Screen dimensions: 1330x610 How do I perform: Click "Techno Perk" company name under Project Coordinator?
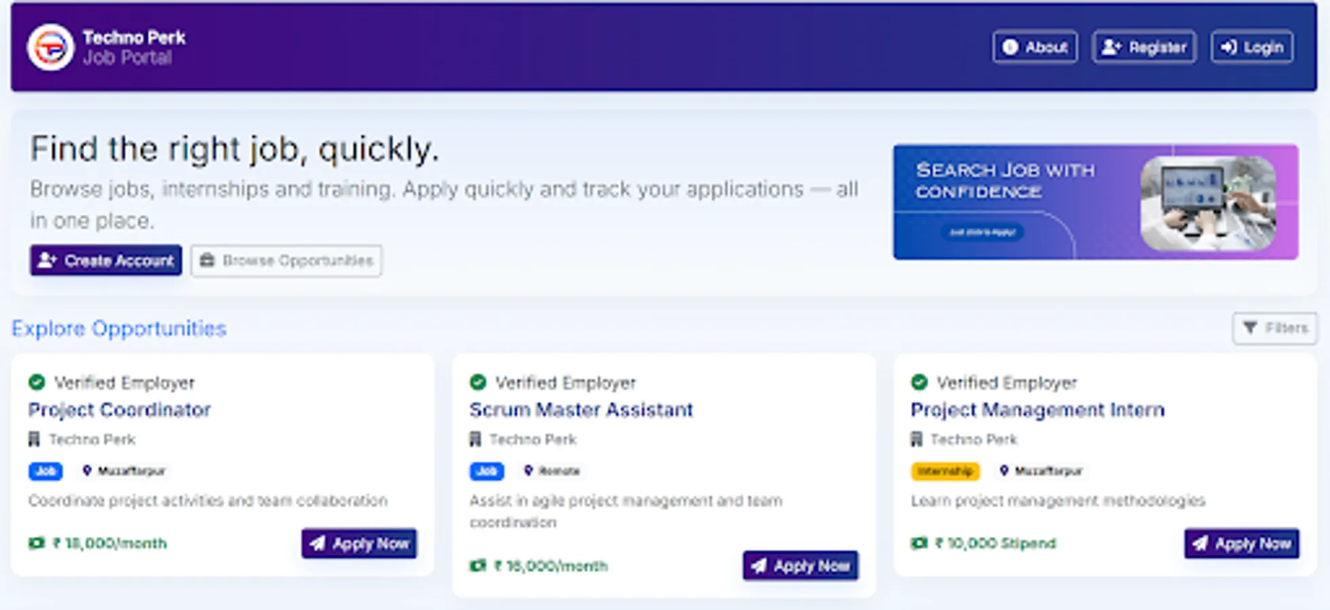92,440
